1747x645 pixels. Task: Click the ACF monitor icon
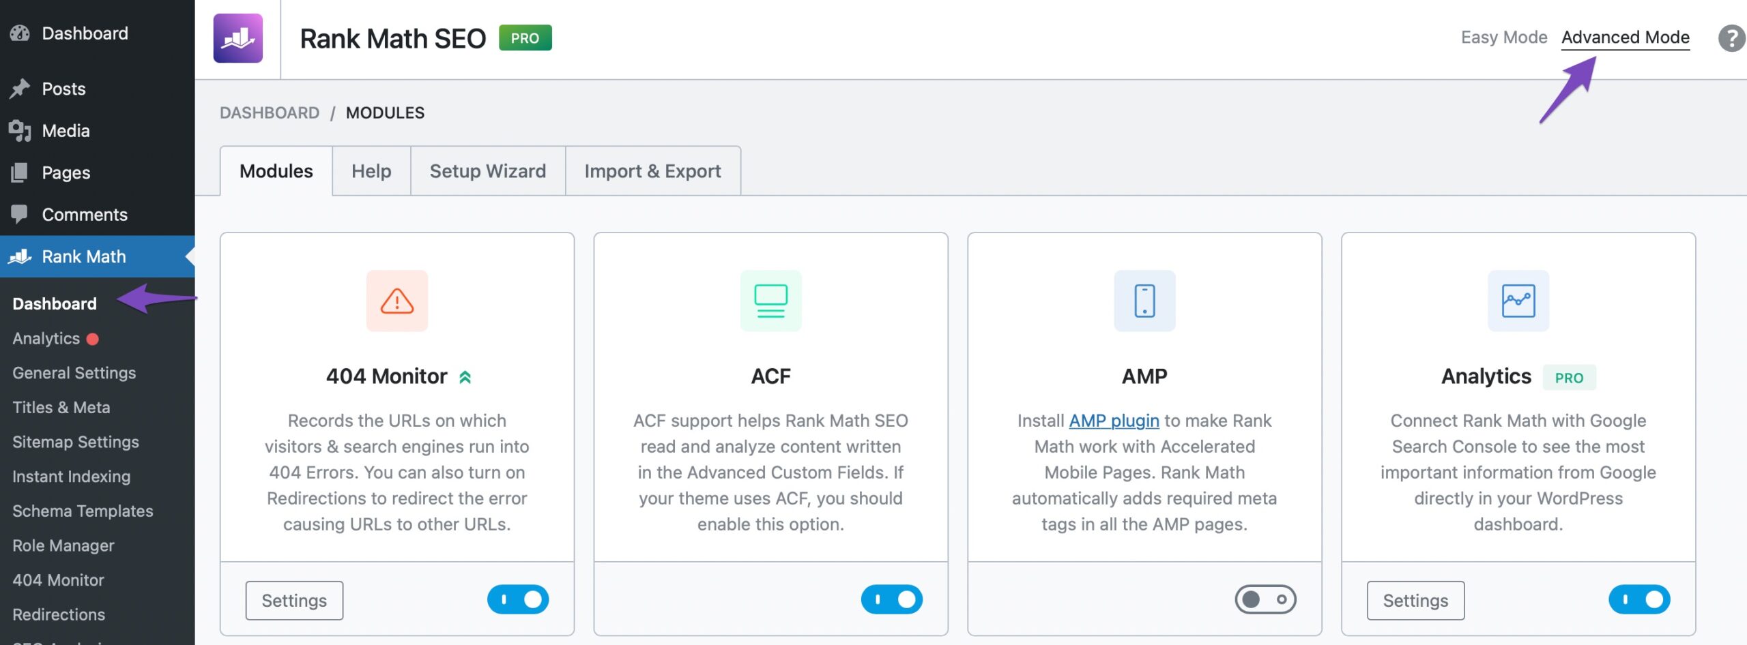(x=771, y=301)
